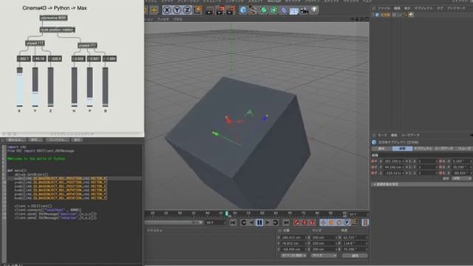Viewport: 473px width, 266px height.
Task: Click the H slider in Max patch
Action: (x=74, y=87)
